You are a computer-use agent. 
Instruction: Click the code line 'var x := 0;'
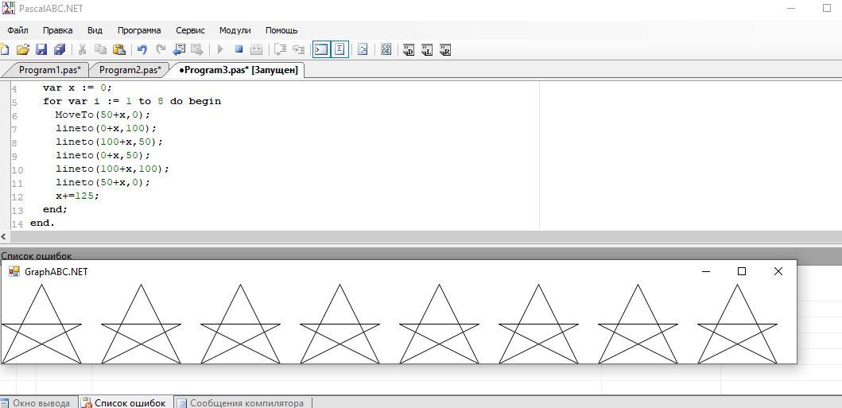click(77, 87)
